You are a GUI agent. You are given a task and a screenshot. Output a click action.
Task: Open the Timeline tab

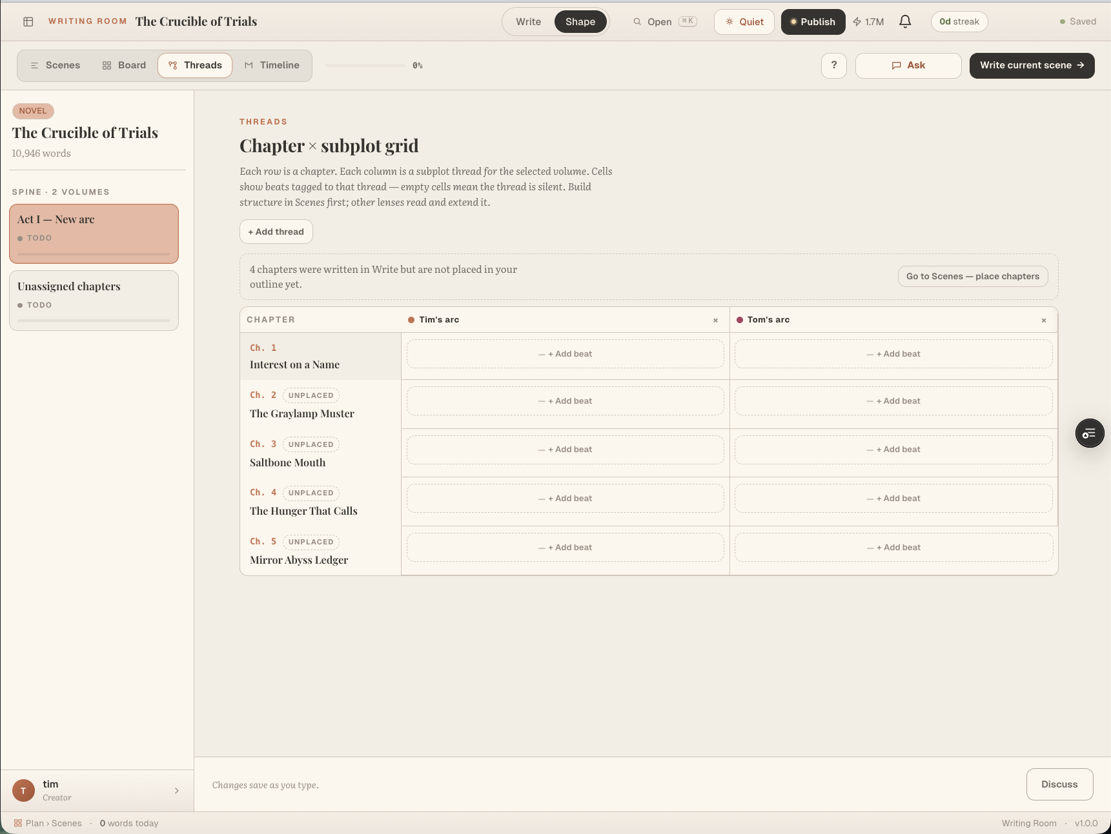[x=272, y=65]
